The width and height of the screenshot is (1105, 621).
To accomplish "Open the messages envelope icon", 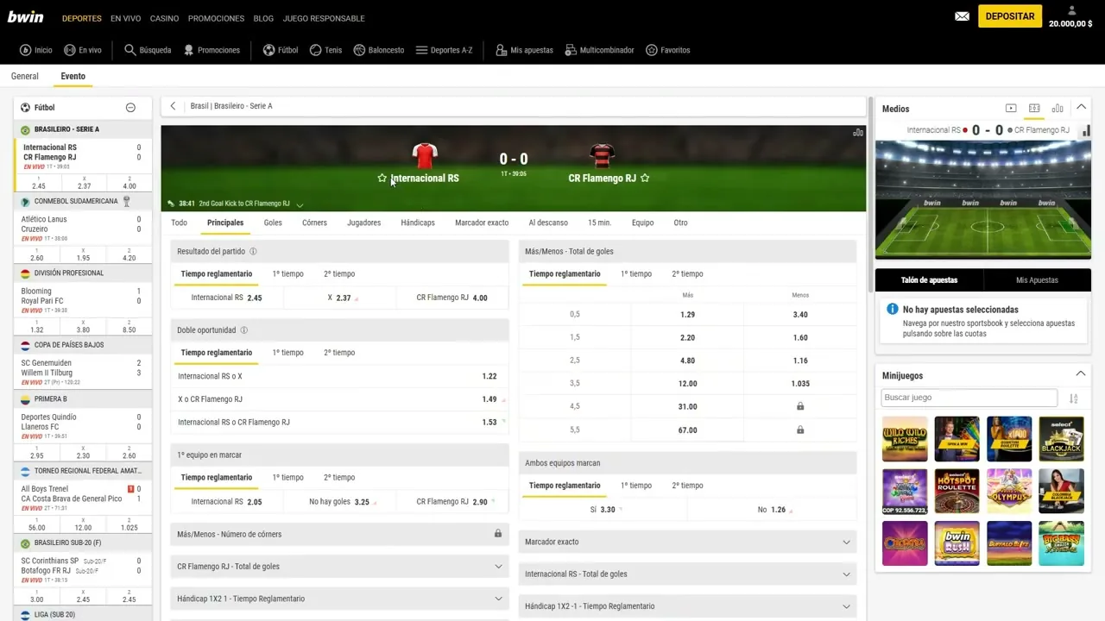I will [x=962, y=16].
